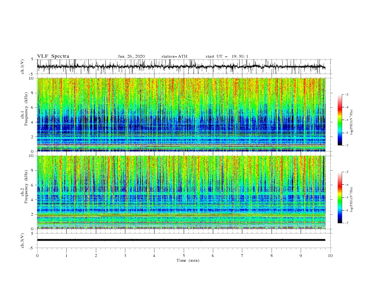Click the "-5" label on lower colorbar
Screen dimensions: 372x287
346,197
